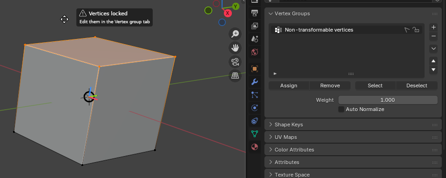Click the red X axis gizmo
The width and height of the screenshot is (446, 178).
click(228, 13)
